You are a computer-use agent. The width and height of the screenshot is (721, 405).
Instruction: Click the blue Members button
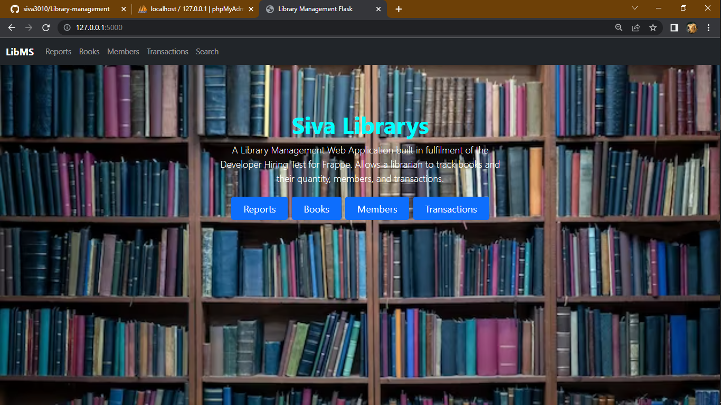coord(377,208)
